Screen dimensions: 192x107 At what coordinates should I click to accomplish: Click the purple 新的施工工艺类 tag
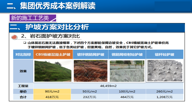[x=32, y=18]
